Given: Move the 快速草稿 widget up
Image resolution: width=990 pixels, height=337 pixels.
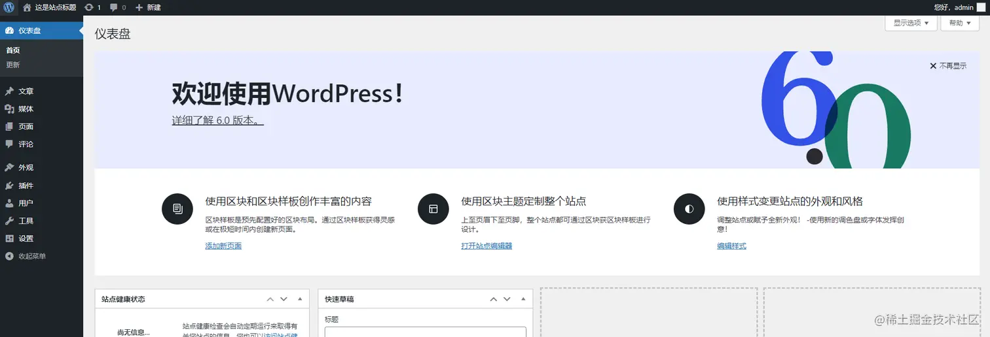Looking at the screenshot, I should point(494,299).
